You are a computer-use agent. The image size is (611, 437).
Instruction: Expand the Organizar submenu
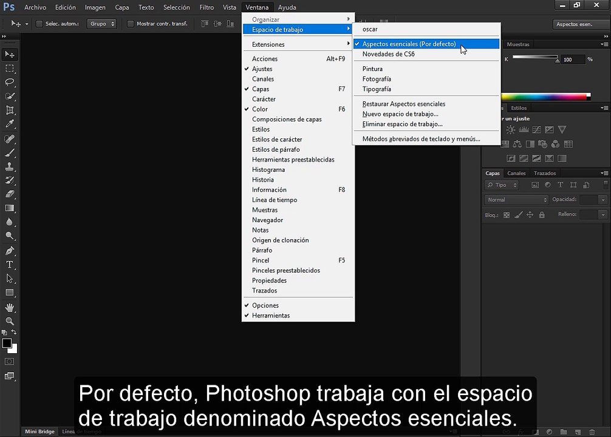pos(298,19)
